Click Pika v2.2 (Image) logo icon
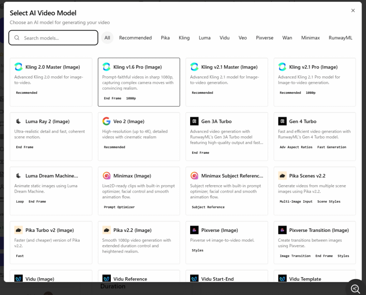Viewport: 366px width, 295px height. tap(107, 230)
